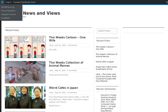Open sidebar link This Weeks Collection of Animal Memes
168x112 pixels.
[106, 55]
